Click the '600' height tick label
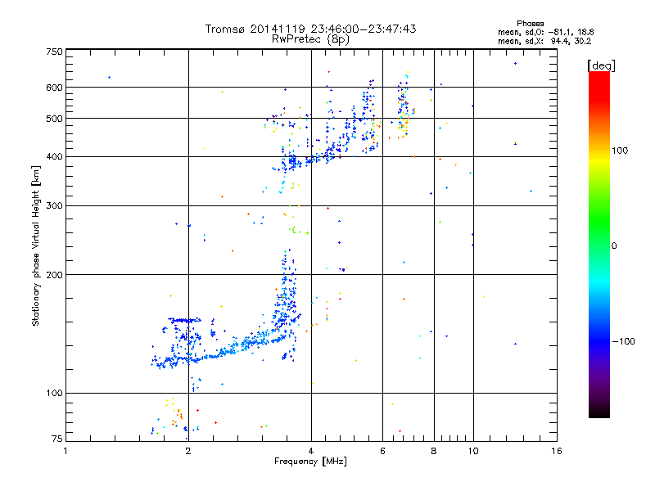 click(x=54, y=88)
